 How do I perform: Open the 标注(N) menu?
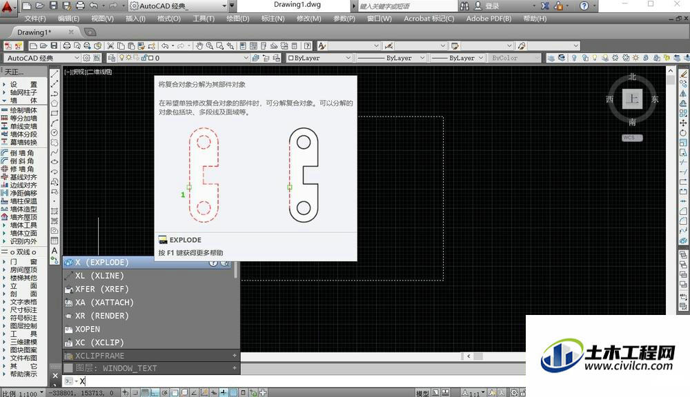coord(273,19)
